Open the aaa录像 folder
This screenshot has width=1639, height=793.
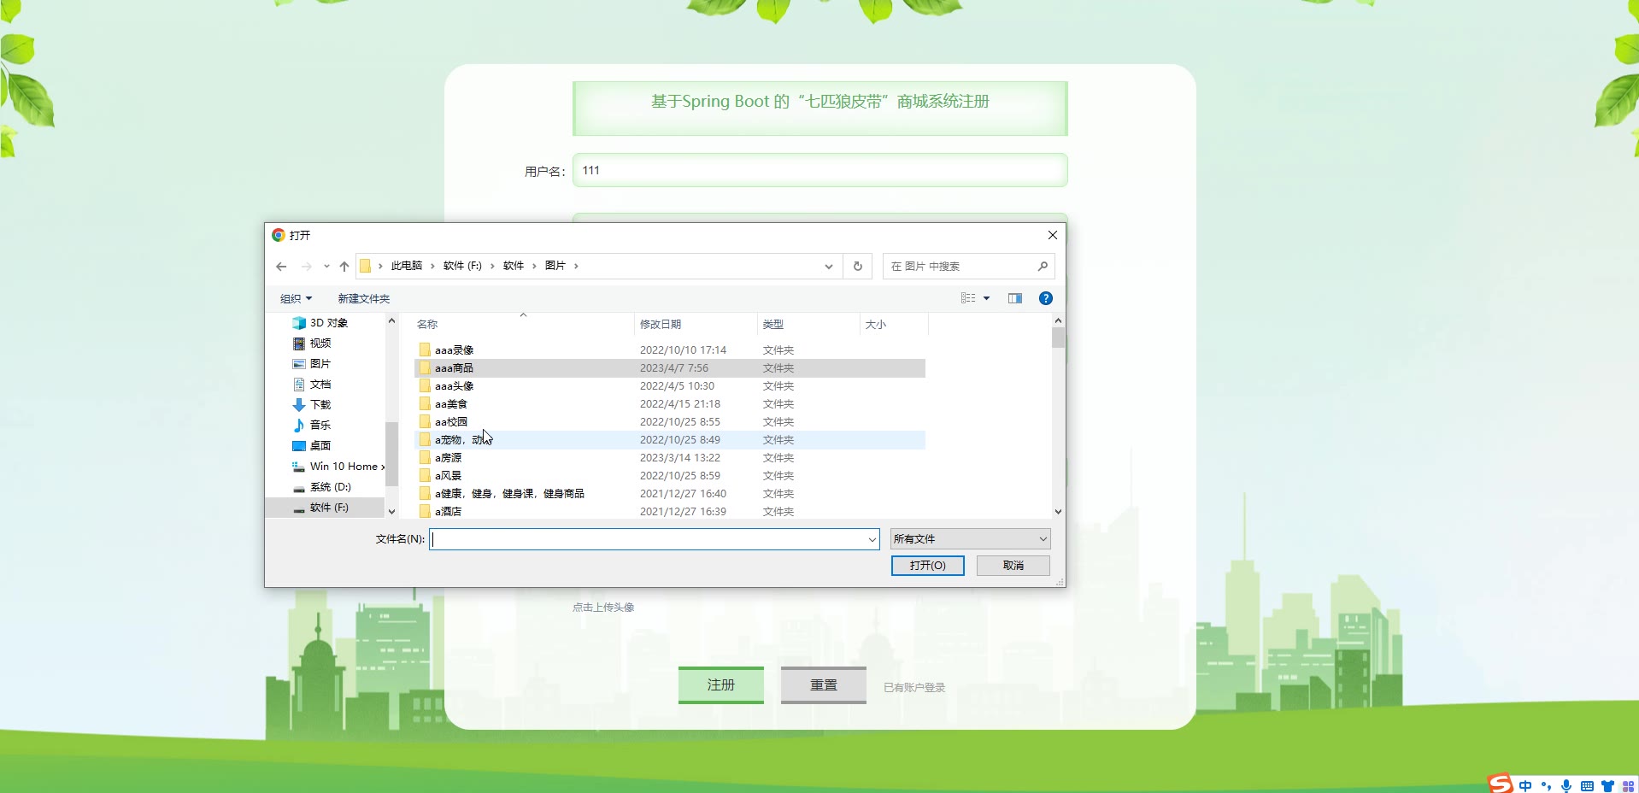pyautogui.click(x=454, y=350)
